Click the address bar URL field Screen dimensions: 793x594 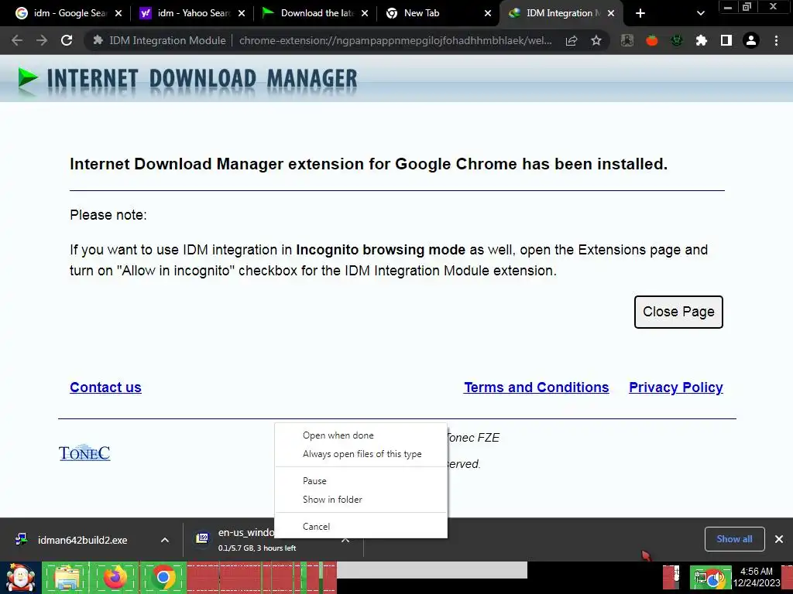pyautogui.click(x=396, y=40)
